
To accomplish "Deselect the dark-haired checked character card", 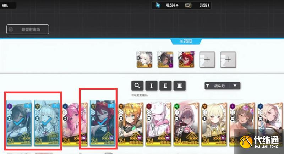I will coord(19,123).
